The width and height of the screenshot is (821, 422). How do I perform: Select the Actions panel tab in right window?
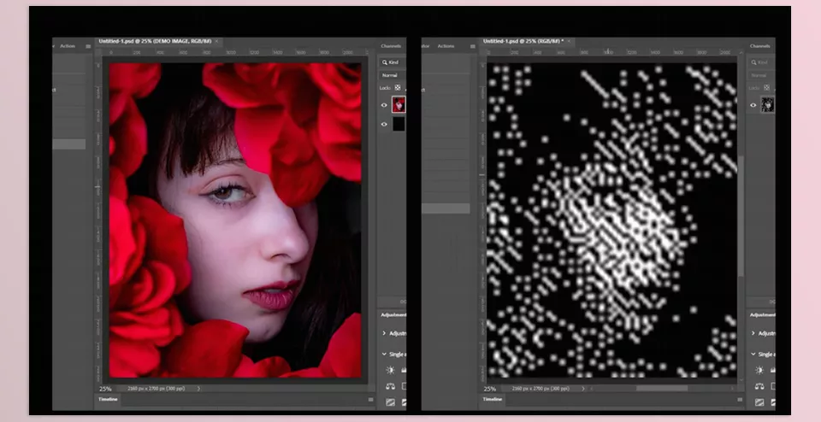tap(446, 46)
